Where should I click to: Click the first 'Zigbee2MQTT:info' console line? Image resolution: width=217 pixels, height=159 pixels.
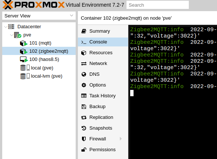pos(157,29)
